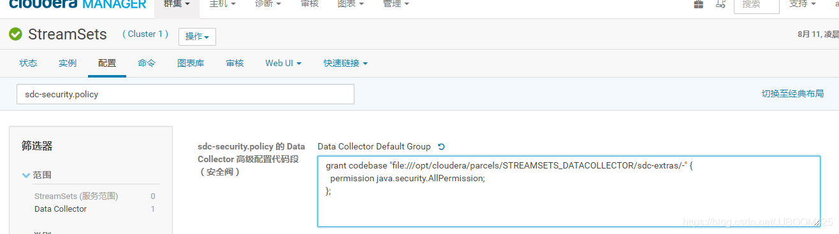Image resolution: width=839 pixels, height=234 pixels.
Task: Click inside the grant codebase policy textarea
Action: 569,191
